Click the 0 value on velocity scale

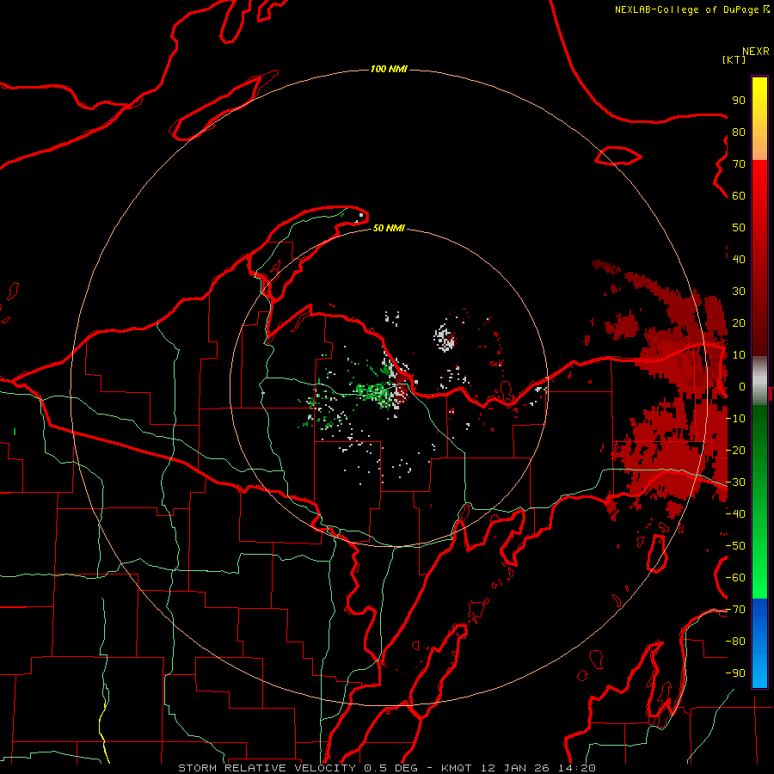point(742,386)
